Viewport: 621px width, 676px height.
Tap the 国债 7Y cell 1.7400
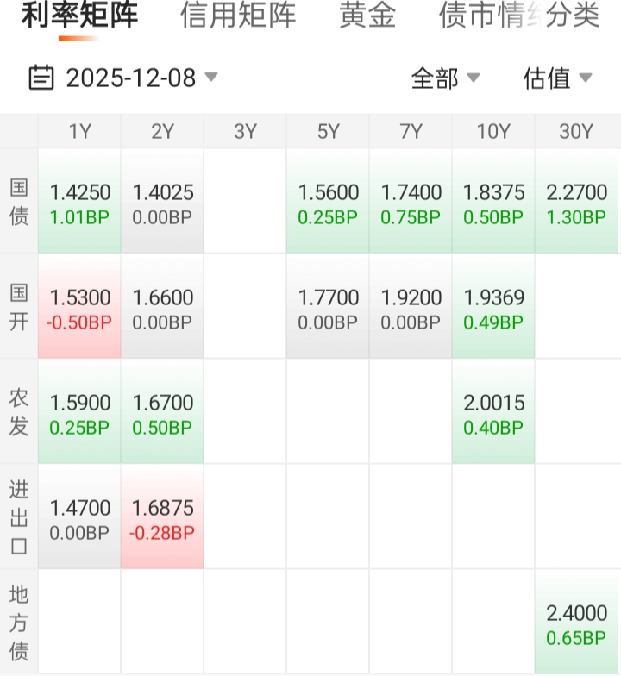[411, 203]
